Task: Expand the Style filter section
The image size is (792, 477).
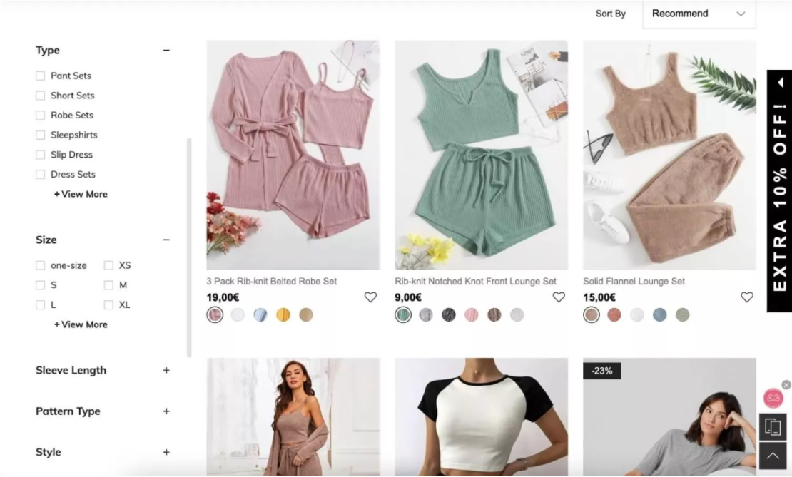Action: 166,452
